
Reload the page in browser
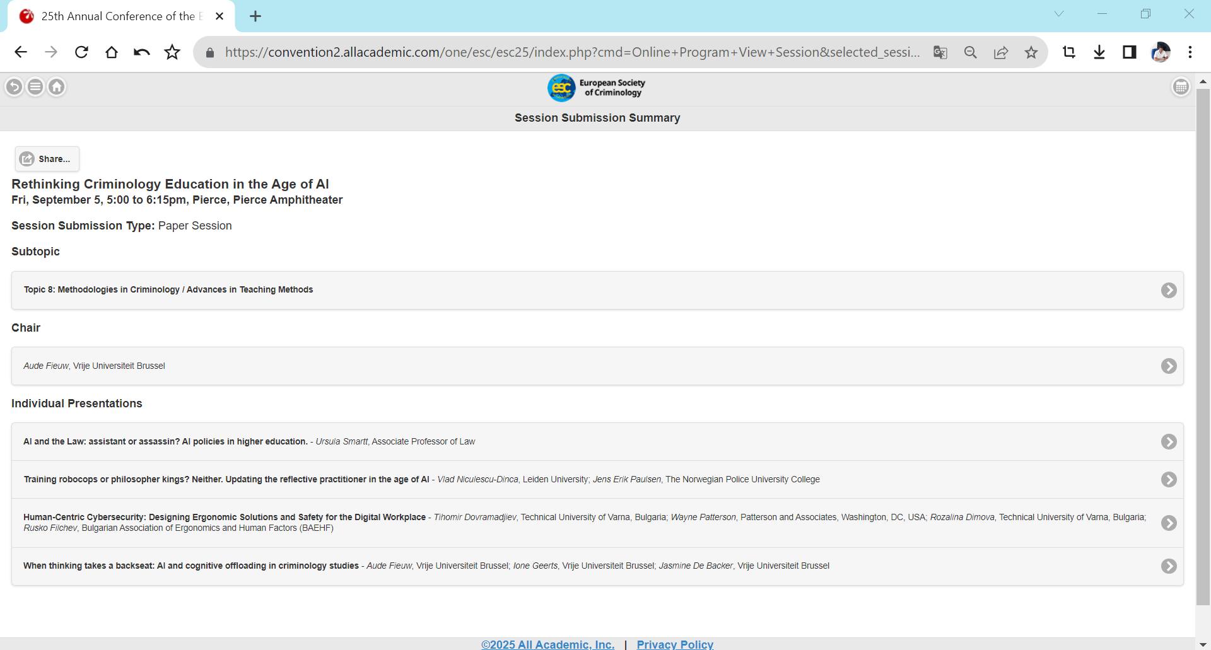click(x=81, y=52)
